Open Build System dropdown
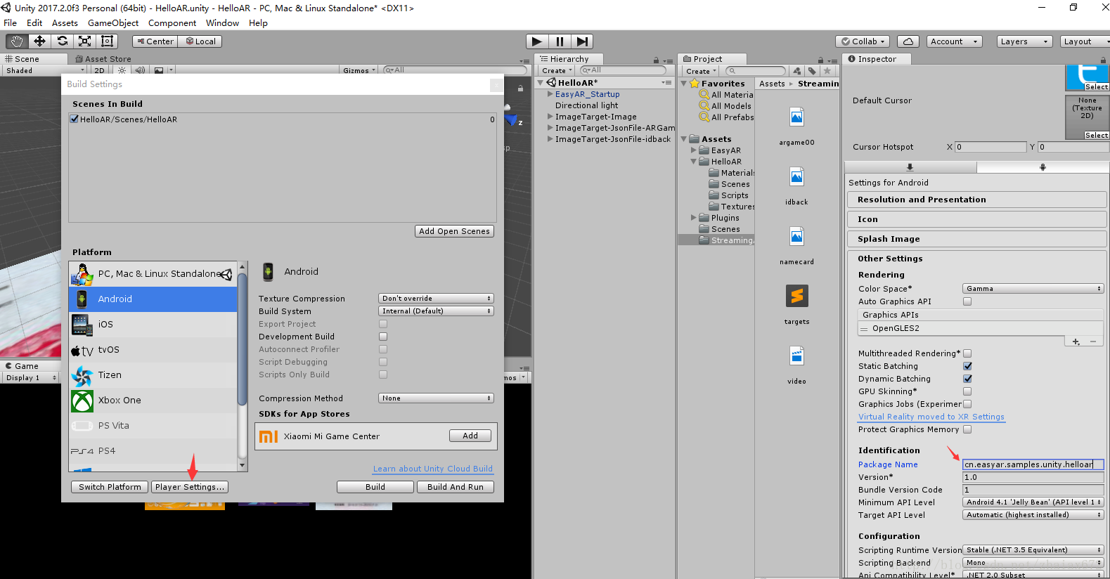Screen dimensions: 1110x579 (x=436, y=311)
